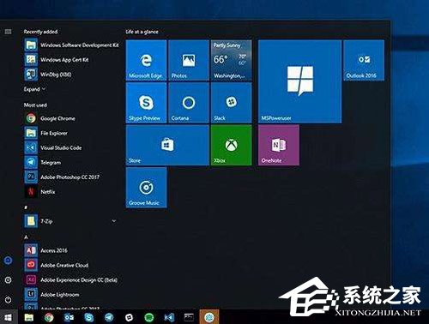Image resolution: width=429 pixels, height=324 pixels.
Task: Open Telegram from Most used list
Action: point(71,163)
